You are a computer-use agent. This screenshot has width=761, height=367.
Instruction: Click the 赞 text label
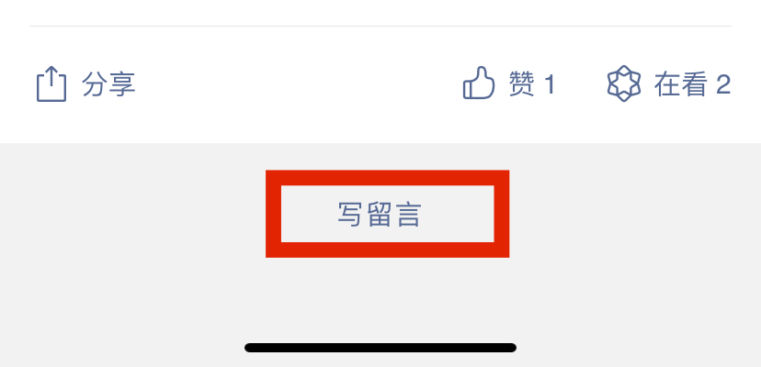coord(522,83)
